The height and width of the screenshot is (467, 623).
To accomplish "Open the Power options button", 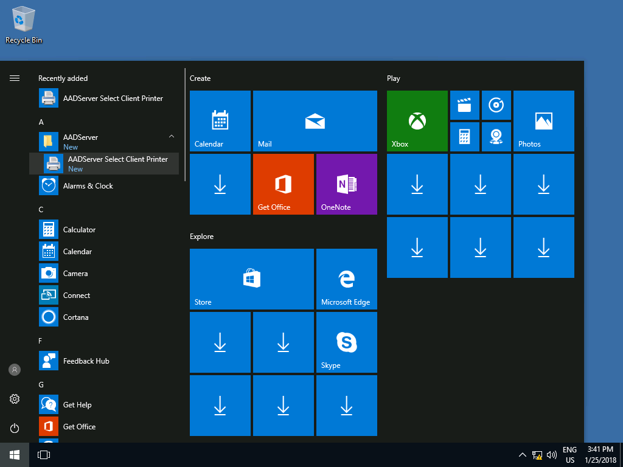I will (15, 428).
